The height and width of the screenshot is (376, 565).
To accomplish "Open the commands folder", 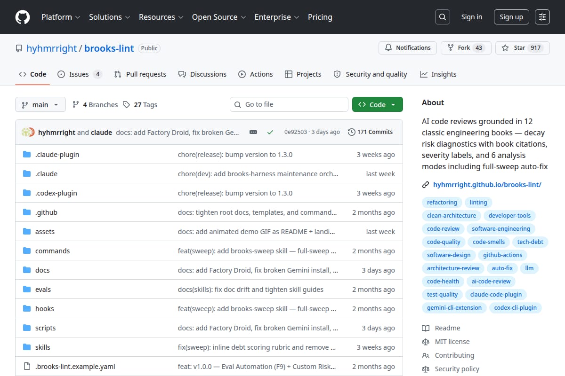I will [x=52, y=251].
